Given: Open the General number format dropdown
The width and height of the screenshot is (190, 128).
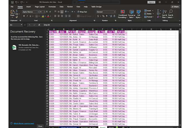Looking at the screenshot, I should pos(115,12).
